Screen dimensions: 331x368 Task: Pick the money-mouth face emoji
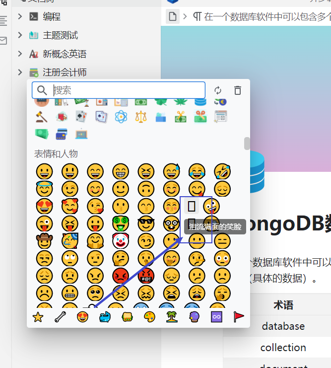click(x=121, y=223)
